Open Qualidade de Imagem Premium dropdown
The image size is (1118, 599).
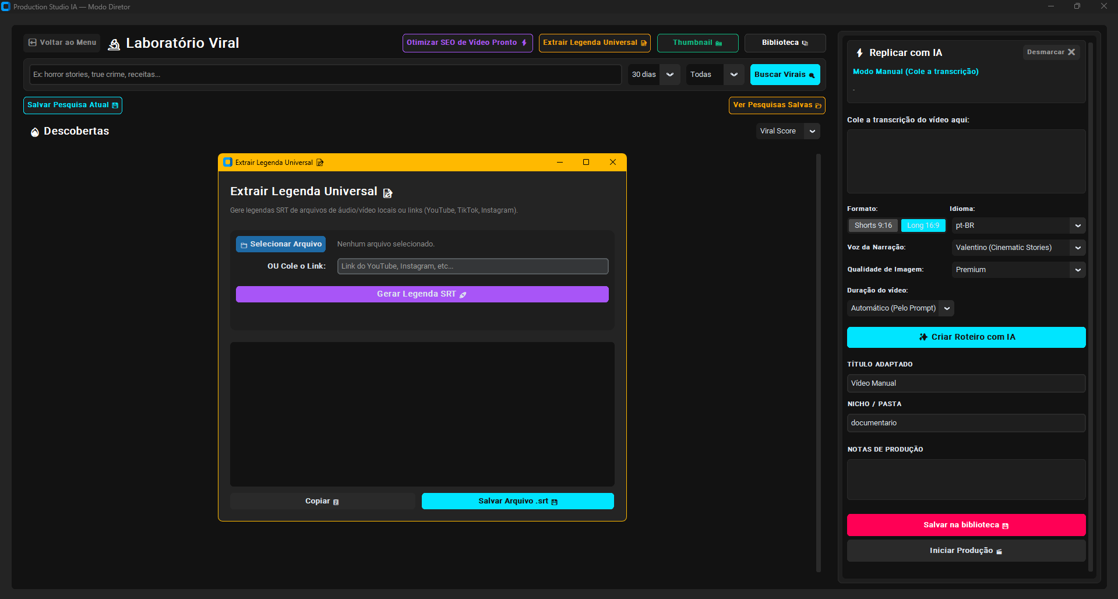1078,270
